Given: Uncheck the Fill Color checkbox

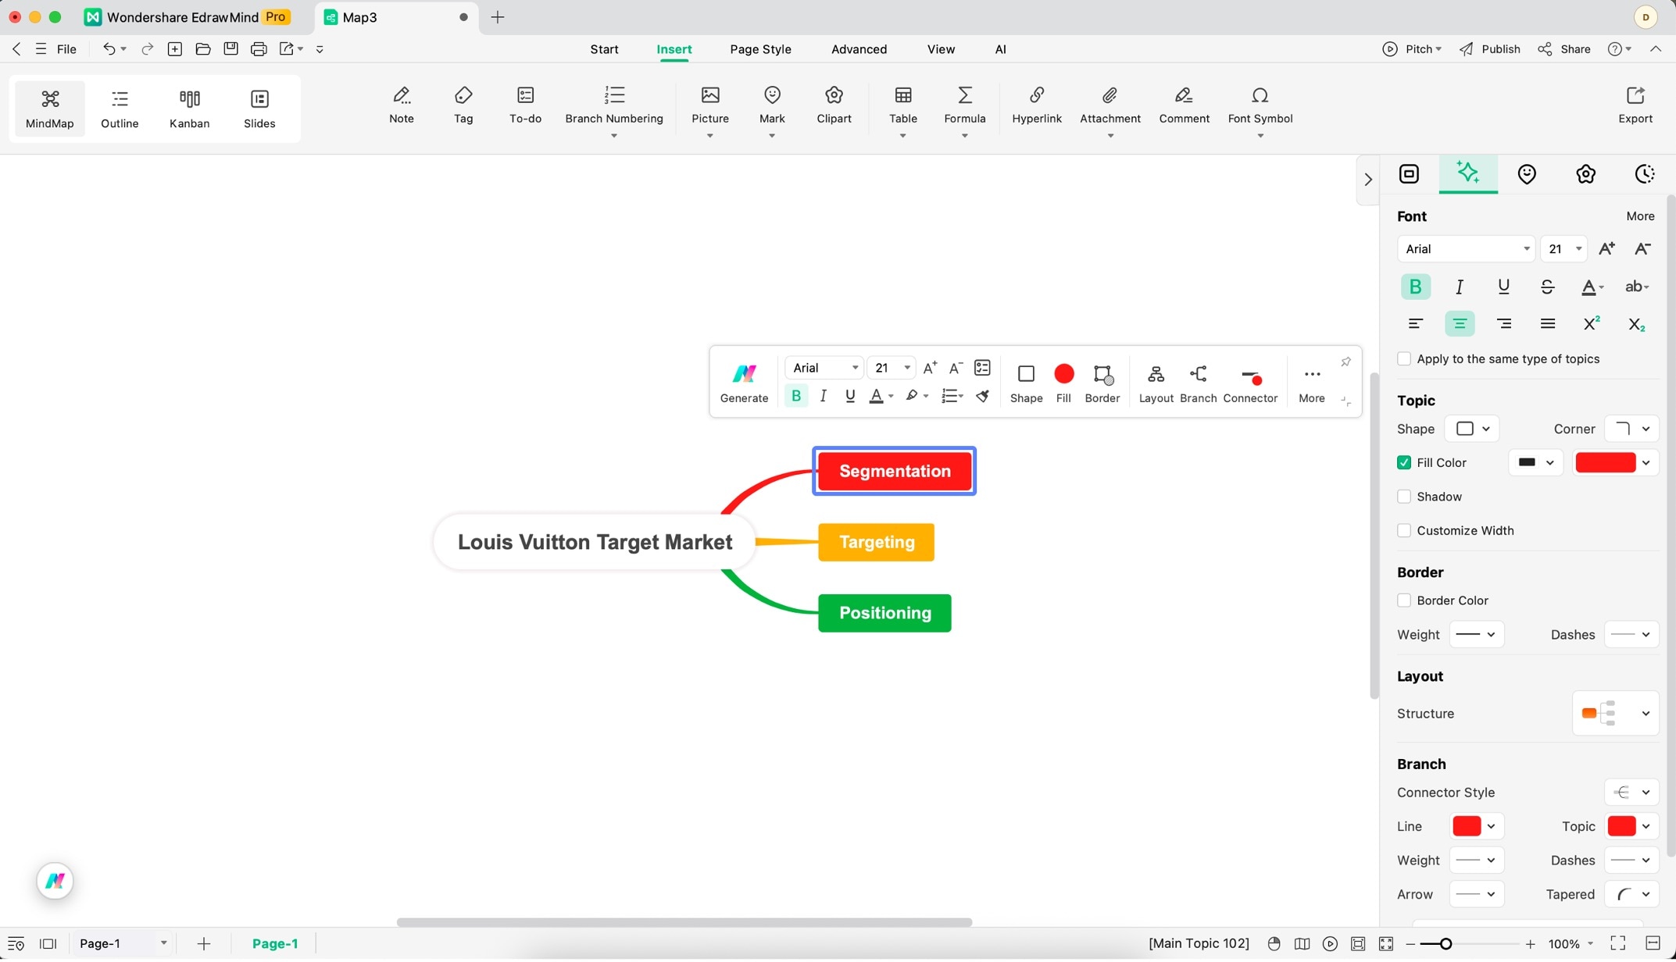Looking at the screenshot, I should click(1404, 462).
